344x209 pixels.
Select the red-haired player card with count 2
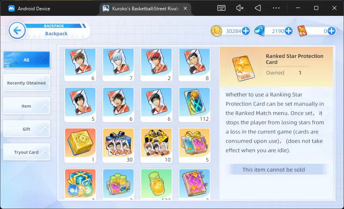156,65
